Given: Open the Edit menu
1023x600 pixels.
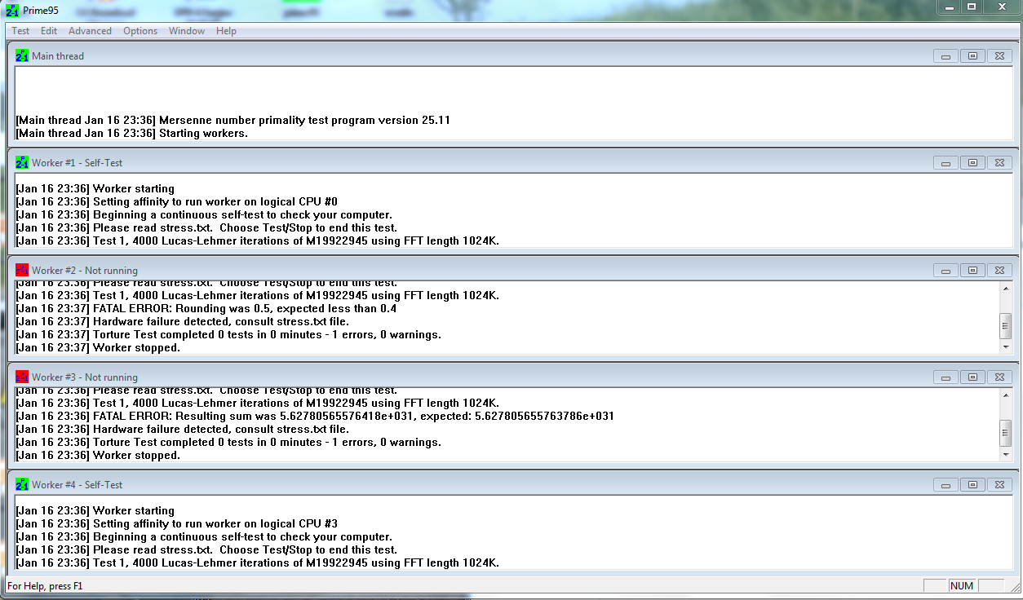Looking at the screenshot, I should pyautogui.click(x=49, y=31).
